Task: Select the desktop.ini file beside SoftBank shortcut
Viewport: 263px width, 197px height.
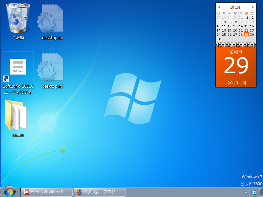Action: [52, 70]
